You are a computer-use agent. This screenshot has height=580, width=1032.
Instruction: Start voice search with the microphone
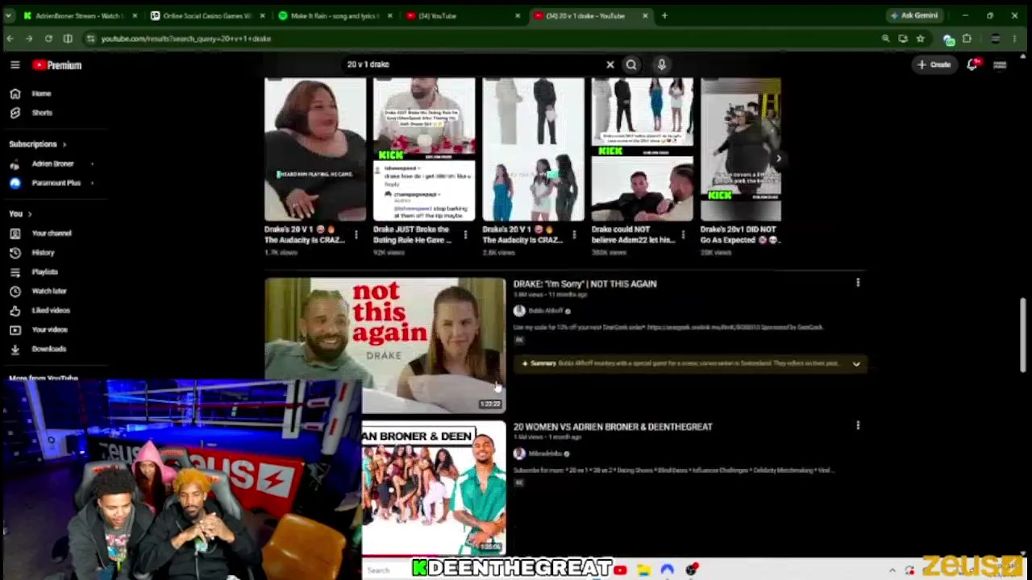click(661, 64)
